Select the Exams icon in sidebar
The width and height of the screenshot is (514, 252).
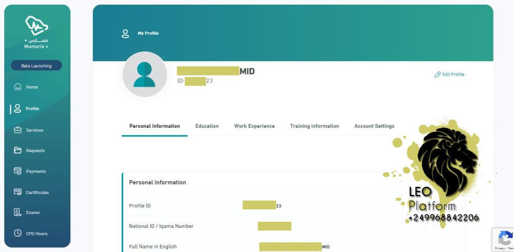17,212
